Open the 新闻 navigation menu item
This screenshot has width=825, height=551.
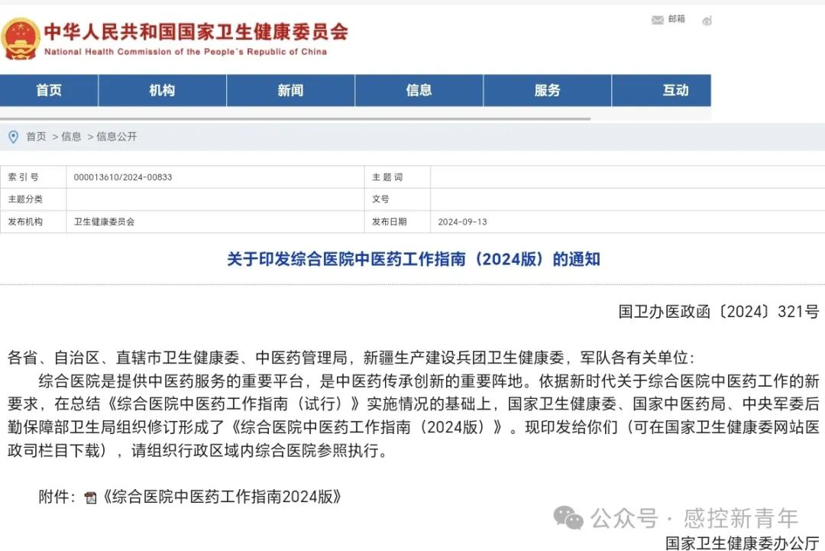290,90
